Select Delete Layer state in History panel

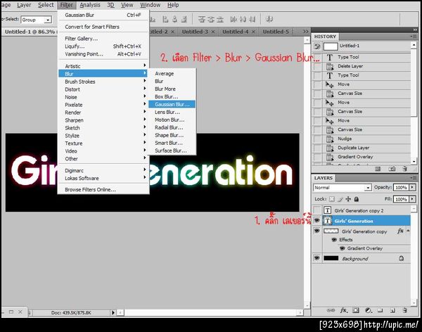coord(350,66)
